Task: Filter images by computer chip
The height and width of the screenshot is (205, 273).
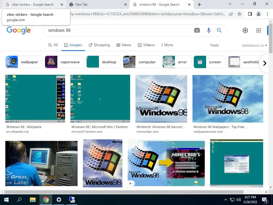Action: [x=141, y=62]
